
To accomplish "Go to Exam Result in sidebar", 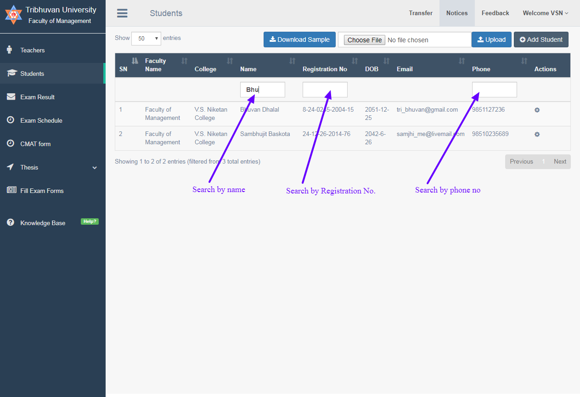I will tap(37, 97).
